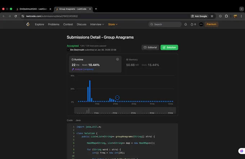Click the Submissions Detail - Group Anagrams heading
Viewport: 245px width, 159px height.
(100, 37)
